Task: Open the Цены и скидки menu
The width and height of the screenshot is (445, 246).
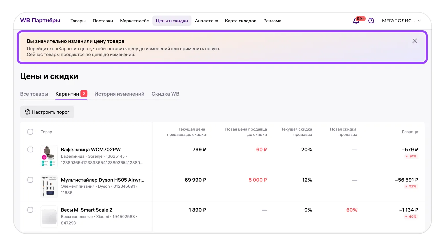Action: (172, 20)
